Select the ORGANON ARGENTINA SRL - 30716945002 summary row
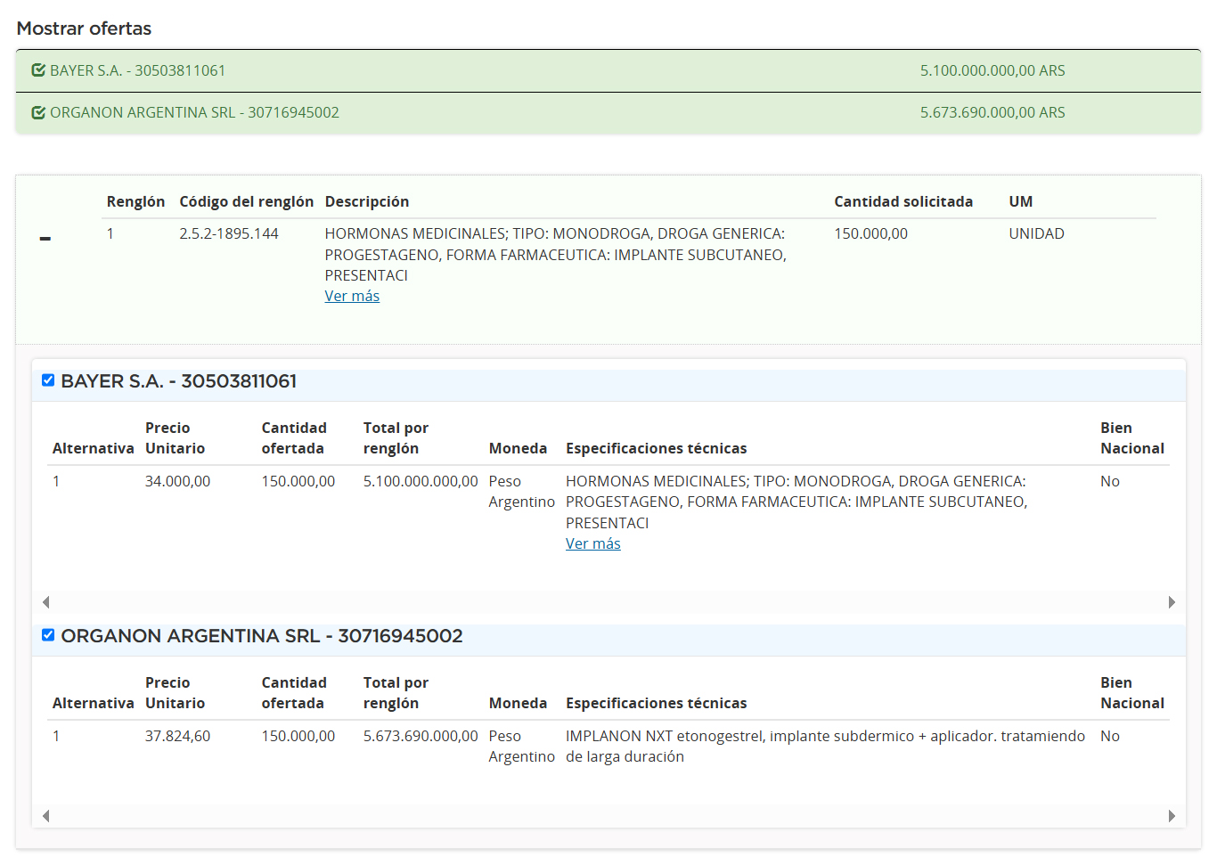Screen dimensions: 1217x857 tap(608, 112)
